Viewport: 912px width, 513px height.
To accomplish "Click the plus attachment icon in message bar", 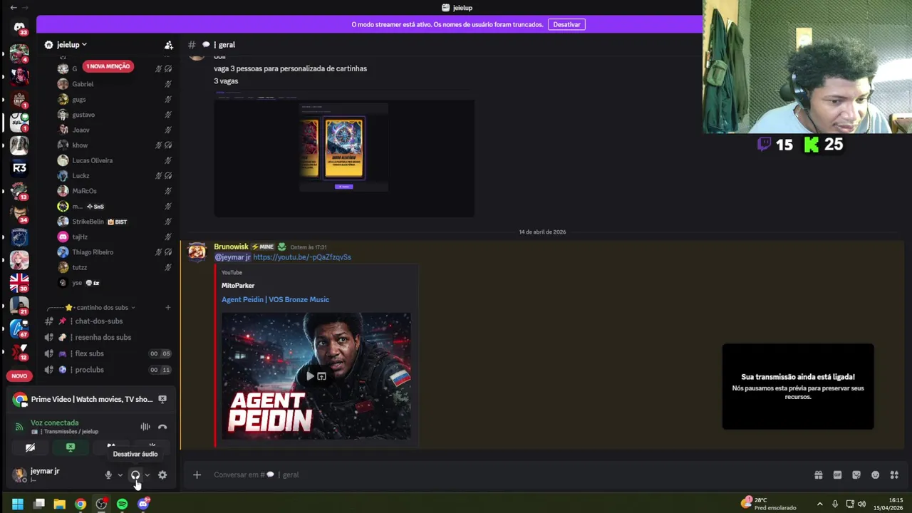I will tap(197, 475).
